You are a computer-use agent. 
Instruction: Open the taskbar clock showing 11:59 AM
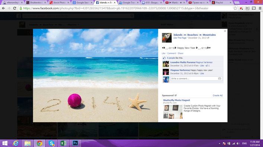click(255, 144)
